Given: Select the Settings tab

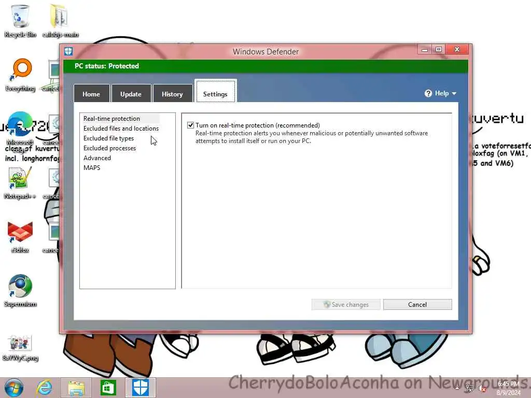Looking at the screenshot, I should coord(215,92).
